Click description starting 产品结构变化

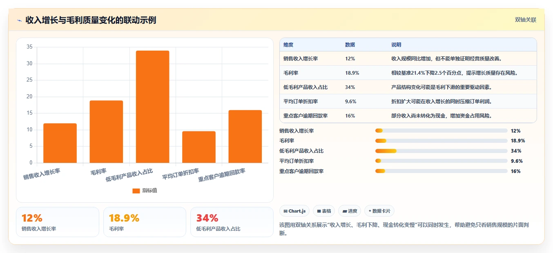tap(442, 87)
